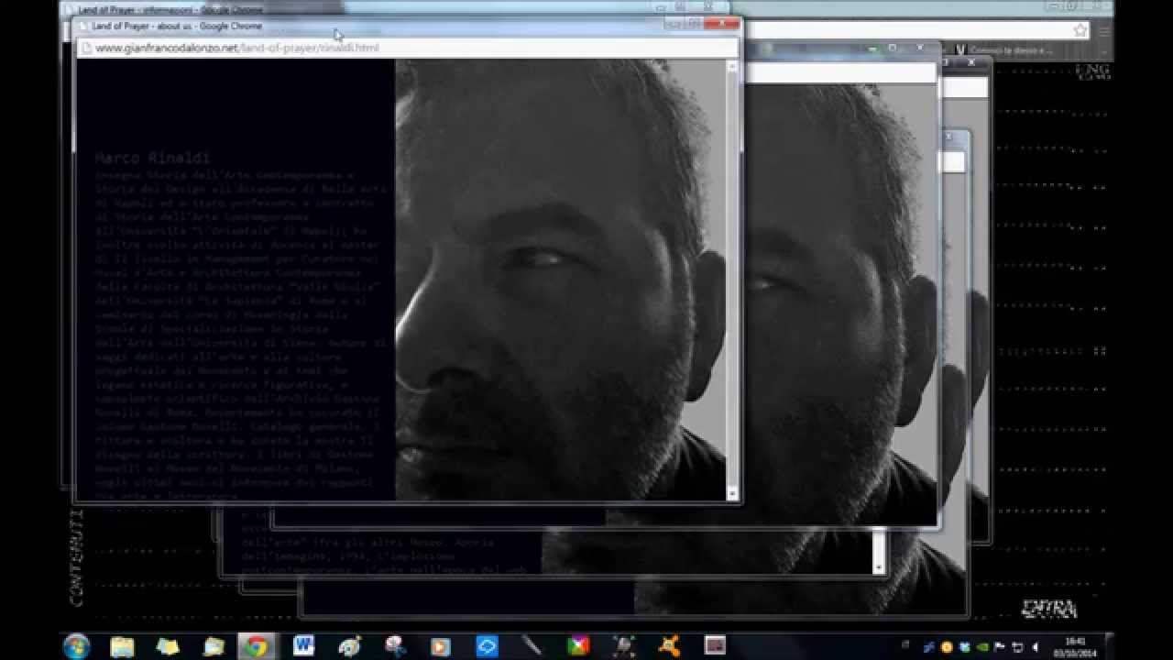Close the front Land of Prayer popup
Image resolution: width=1173 pixels, height=660 pixels.
point(724,24)
